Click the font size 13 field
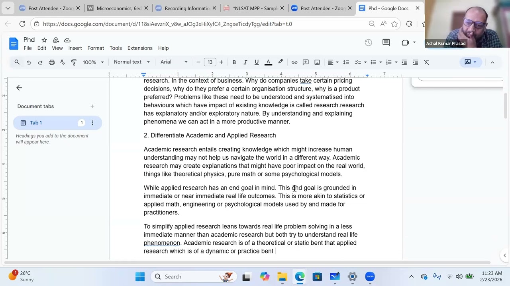 point(210,62)
